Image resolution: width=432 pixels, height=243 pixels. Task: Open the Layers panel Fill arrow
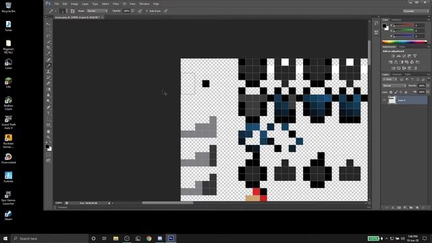427,92
